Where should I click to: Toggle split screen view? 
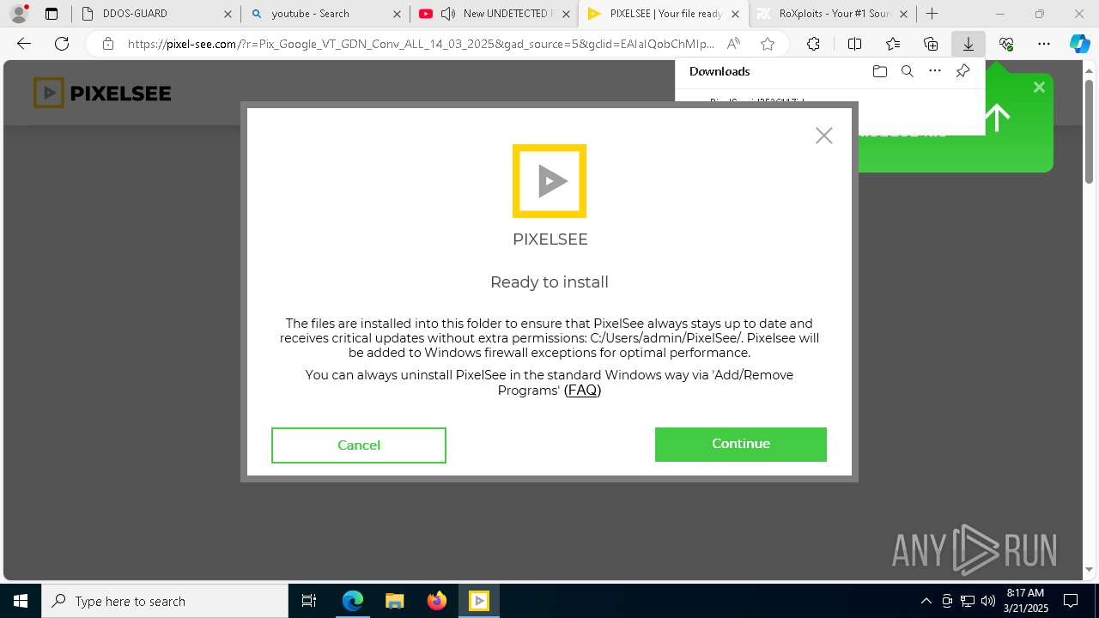pyautogui.click(x=854, y=44)
